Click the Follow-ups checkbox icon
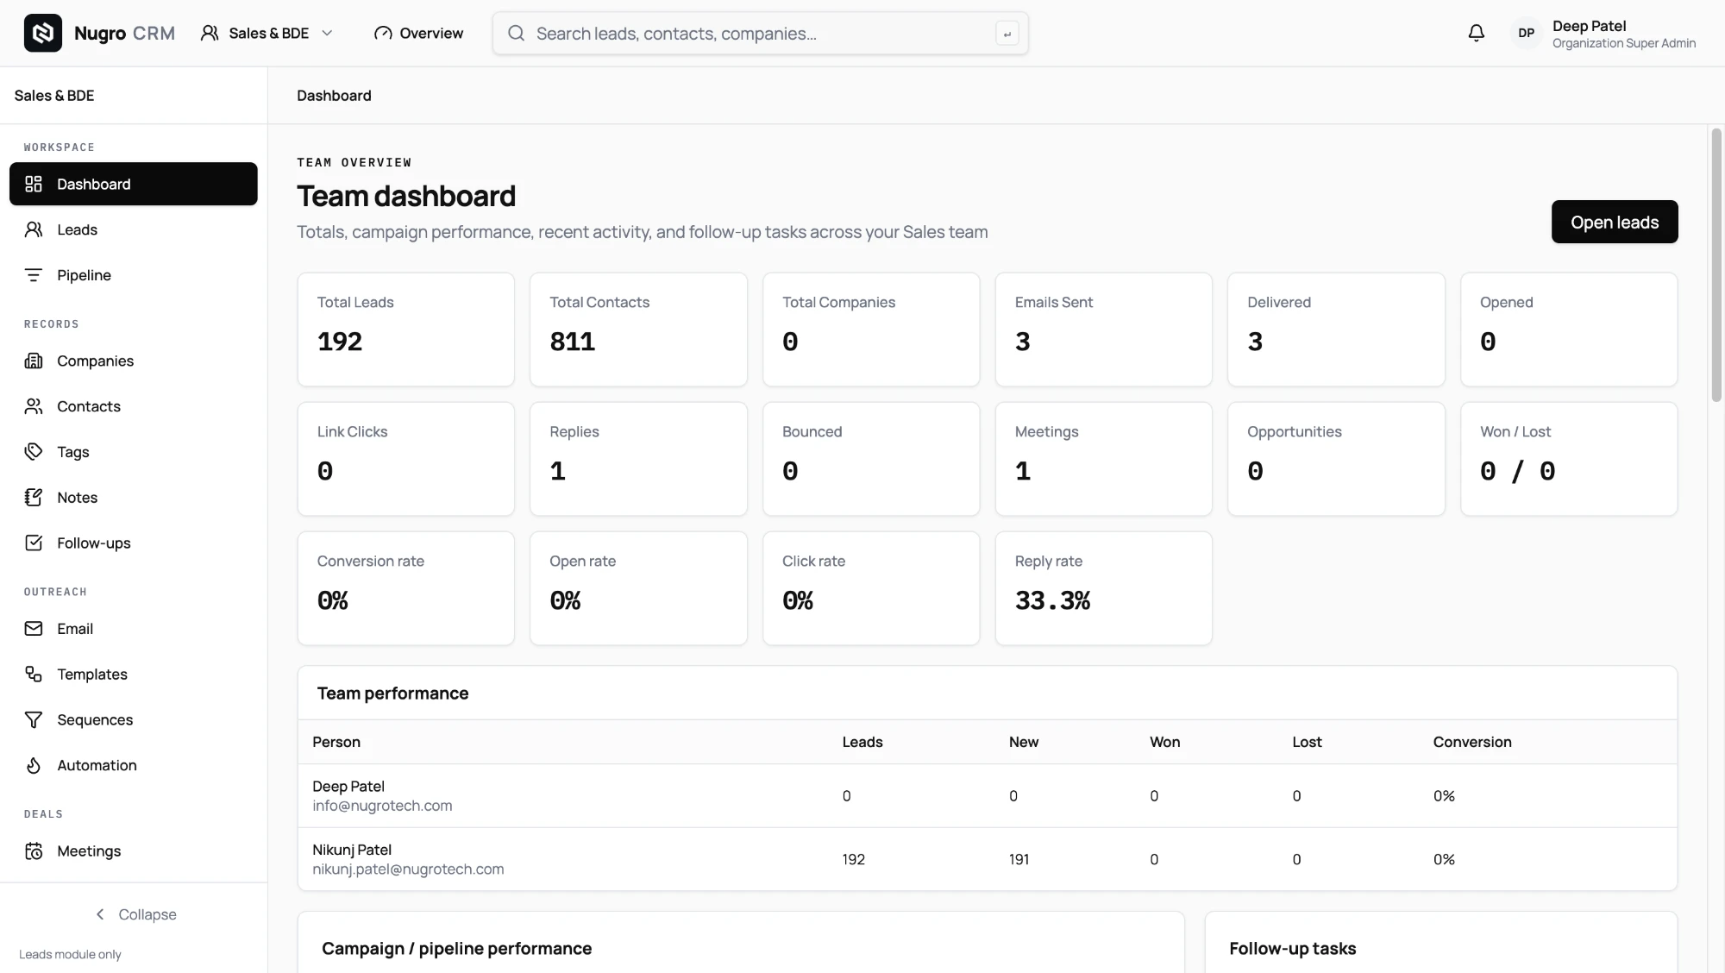 coord(34,543)
